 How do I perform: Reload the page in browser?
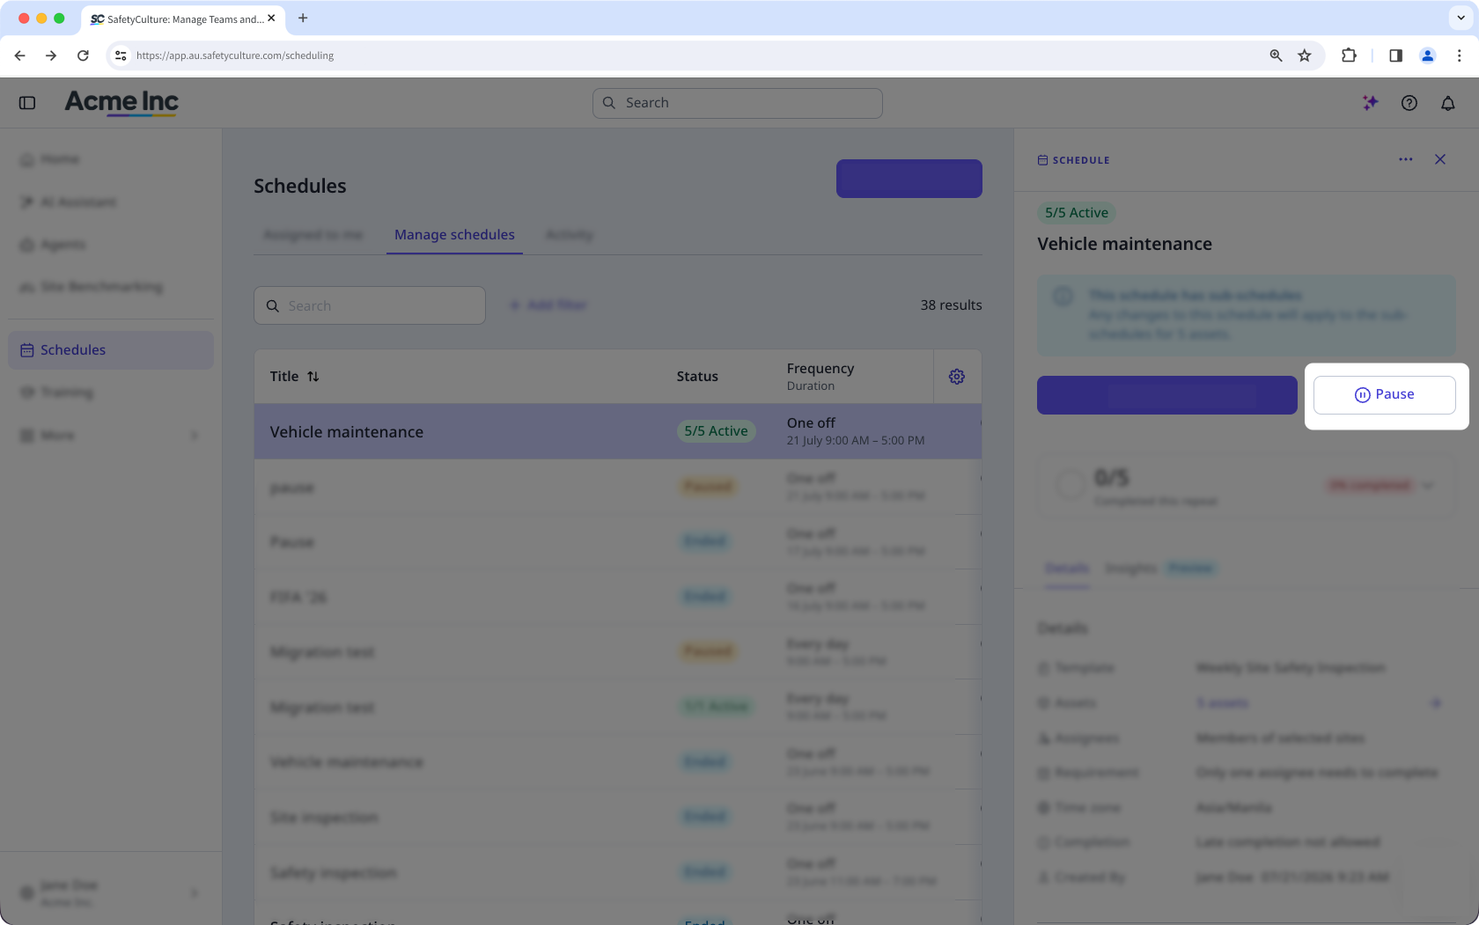click(83, 55)
